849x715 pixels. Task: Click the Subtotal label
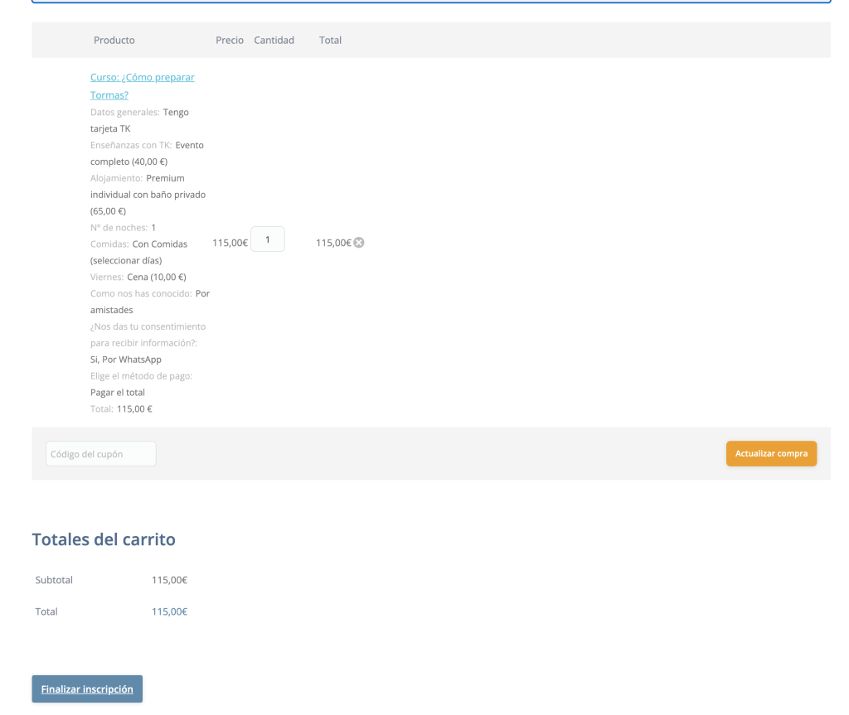point(54,580)
